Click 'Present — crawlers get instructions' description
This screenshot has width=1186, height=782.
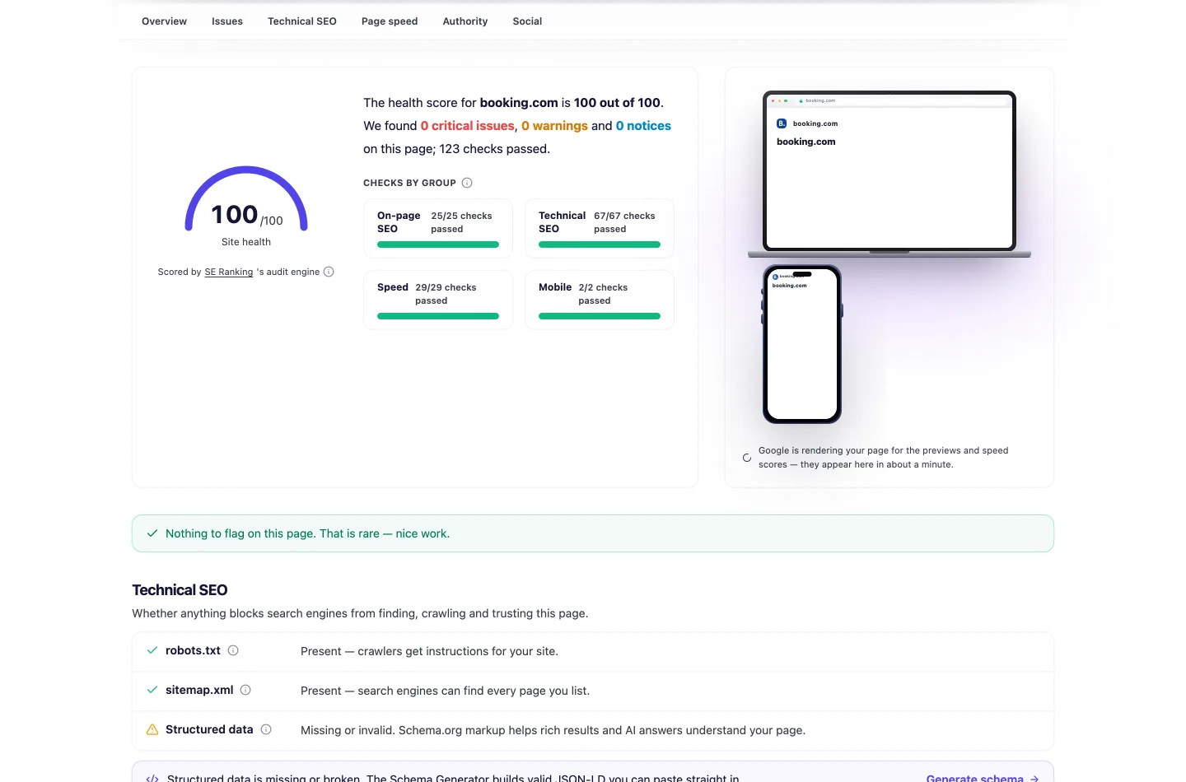click(x=429, y=651)
